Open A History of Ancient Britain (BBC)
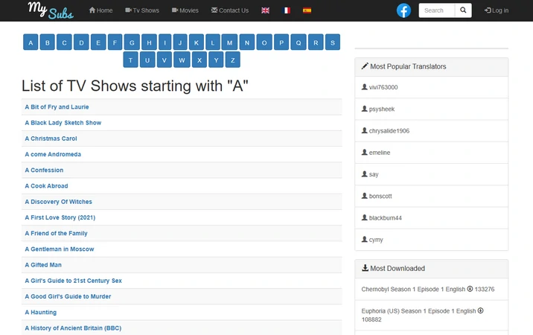533x335 pixels. tap(73, 328)
